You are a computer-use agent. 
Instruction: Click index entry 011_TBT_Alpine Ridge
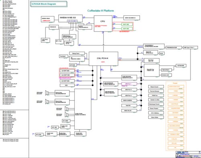coord(8,16)
